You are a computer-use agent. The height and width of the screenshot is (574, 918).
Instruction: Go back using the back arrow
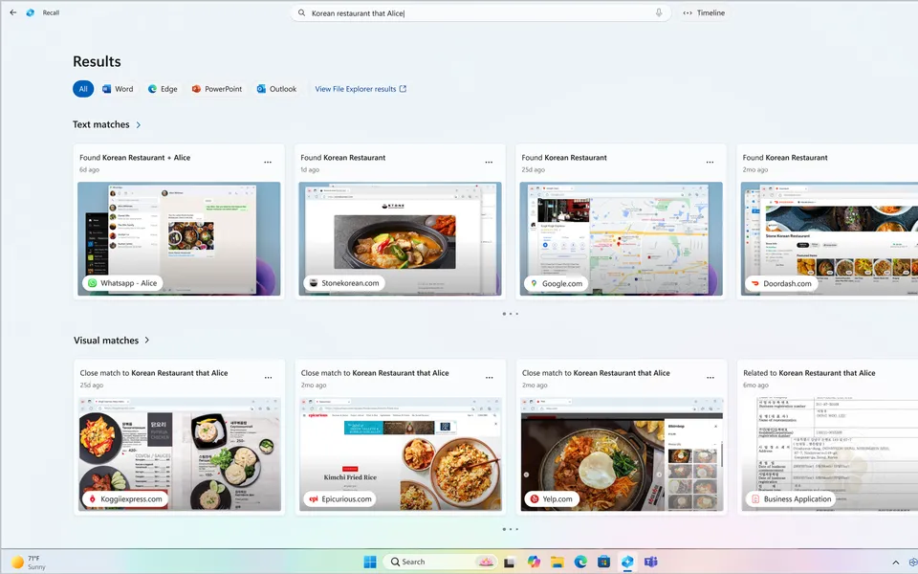[12, 12]
